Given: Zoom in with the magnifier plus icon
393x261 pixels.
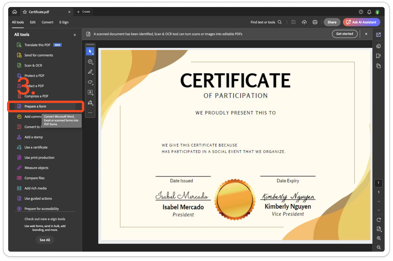Looking at the screenshot, I should pyautogui.click(x=379, y=238).
